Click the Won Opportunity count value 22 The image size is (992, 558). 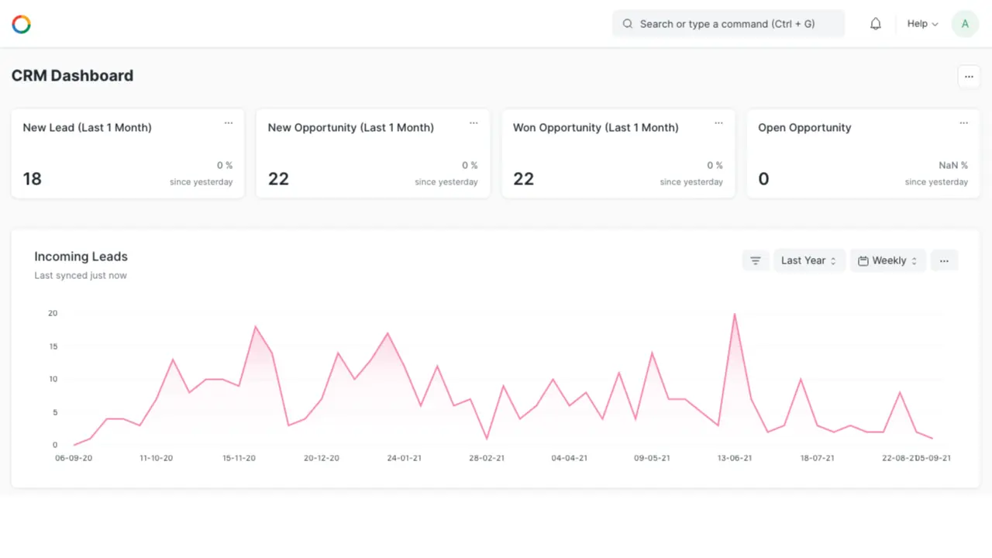[x=523, y=179]
